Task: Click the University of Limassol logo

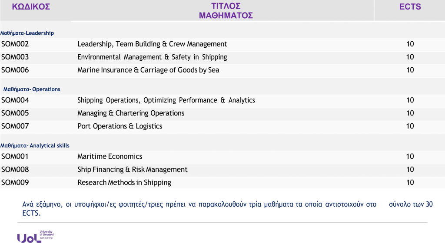Action: coord(35,237)
